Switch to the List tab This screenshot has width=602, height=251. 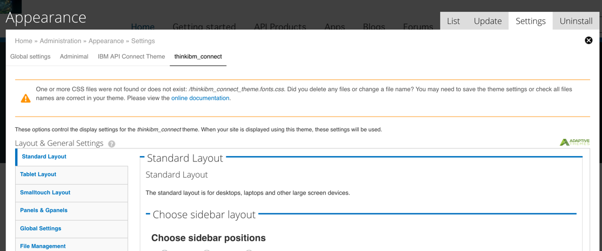(453, 21)
